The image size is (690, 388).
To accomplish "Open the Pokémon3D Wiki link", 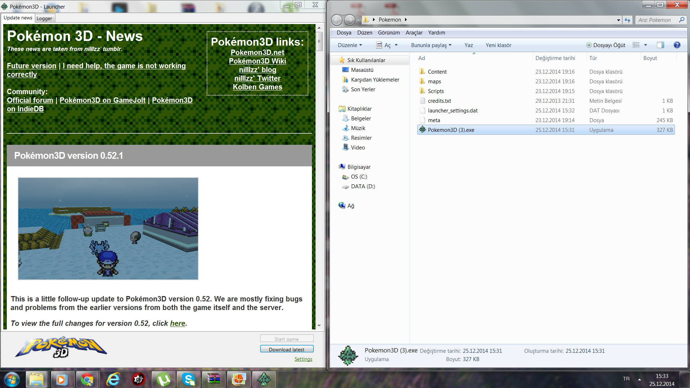I will pyautogui.click(x=257, y=61).
